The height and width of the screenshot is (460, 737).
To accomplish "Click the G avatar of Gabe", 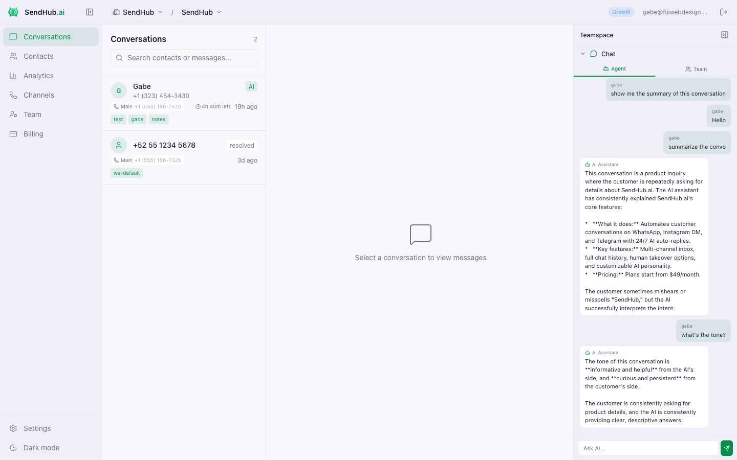I will (119, 90).
